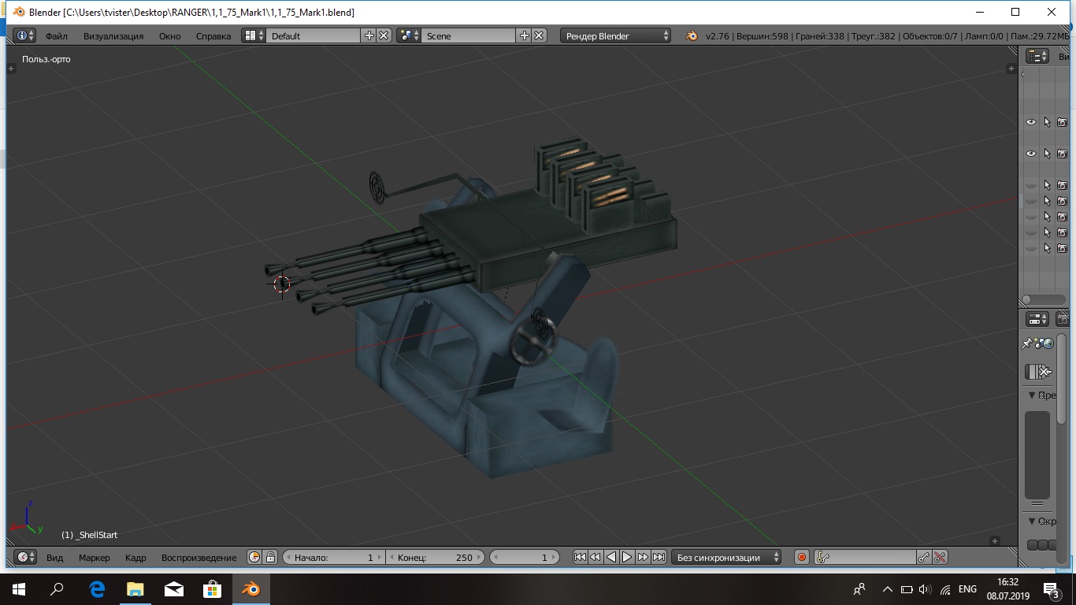The width and height of the screenshot is (1076, 605).
Task: Toggle the use preview range clock icon
Action: 254,557
